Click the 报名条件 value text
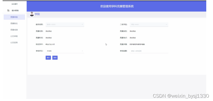 pyautogui.click(x=50, y=44)
